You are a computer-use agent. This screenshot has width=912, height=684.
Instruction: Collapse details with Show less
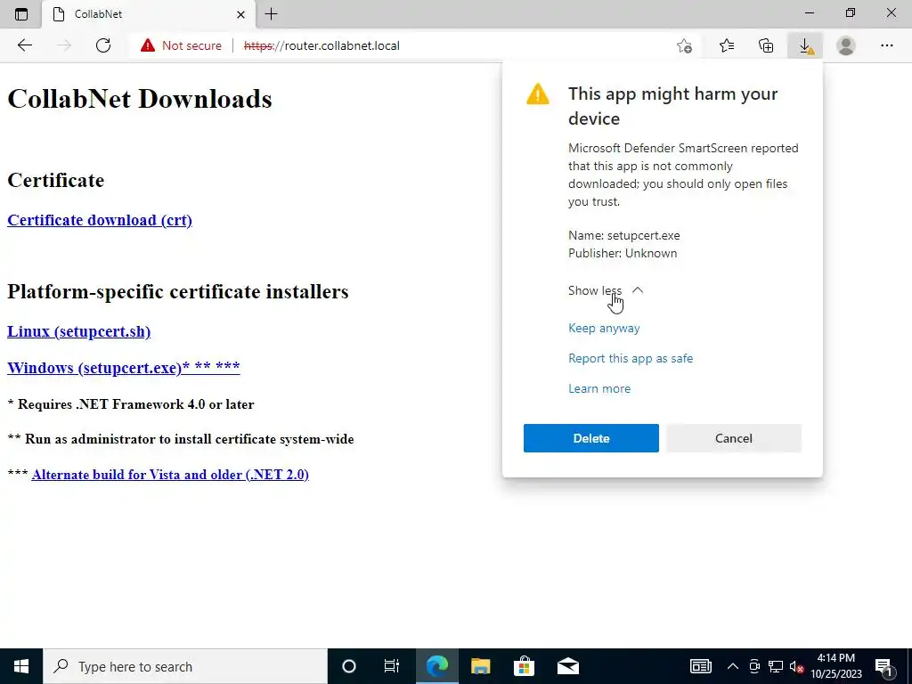[606, 290]
